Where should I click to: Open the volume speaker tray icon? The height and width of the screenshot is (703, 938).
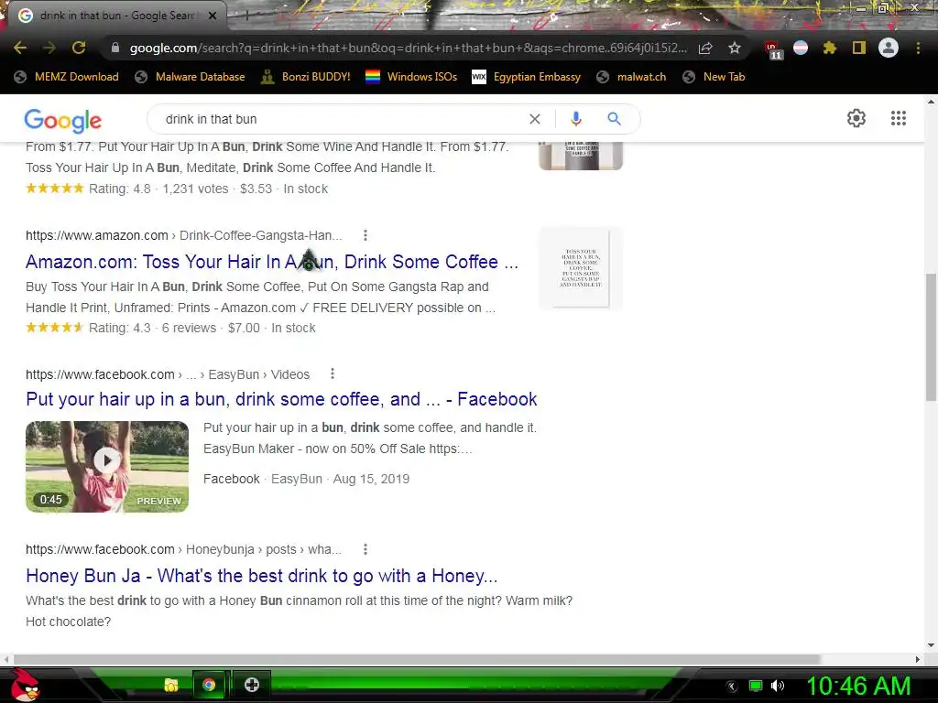coord(777,686)
